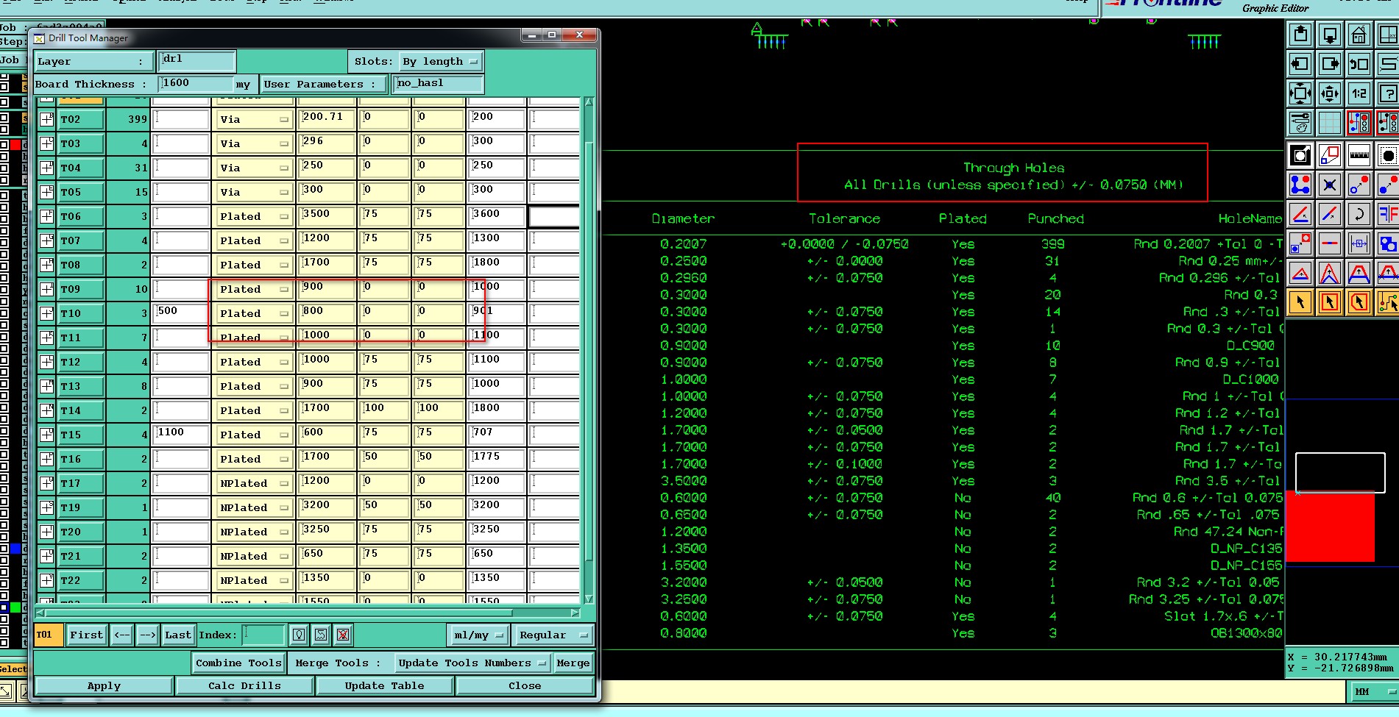Image resolution: width=1399 pixels, height=717 pixels.
Task: Toggle the crosshair box for tool T15
Action: click(x=46, y=435)
